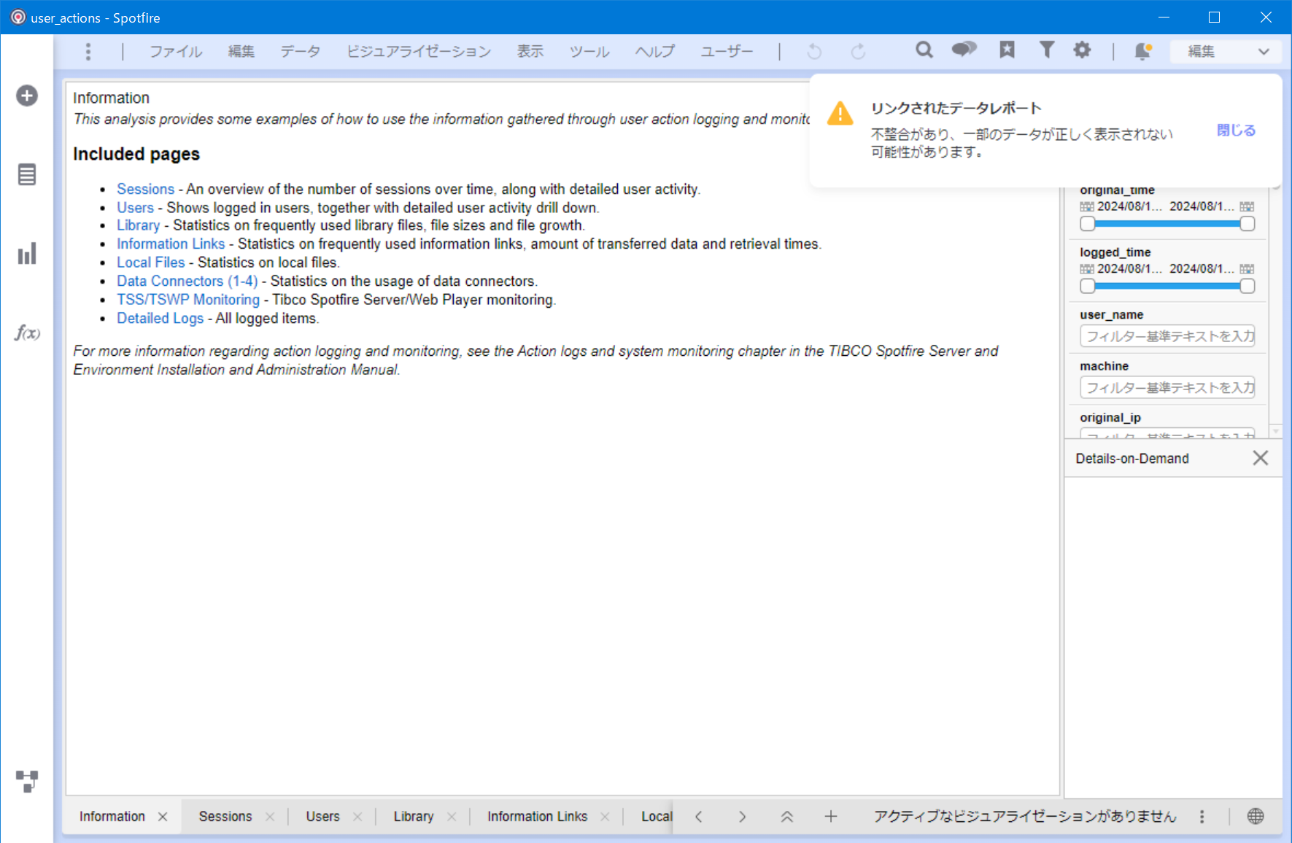Open the bookmarks icon

(1007, 50)
